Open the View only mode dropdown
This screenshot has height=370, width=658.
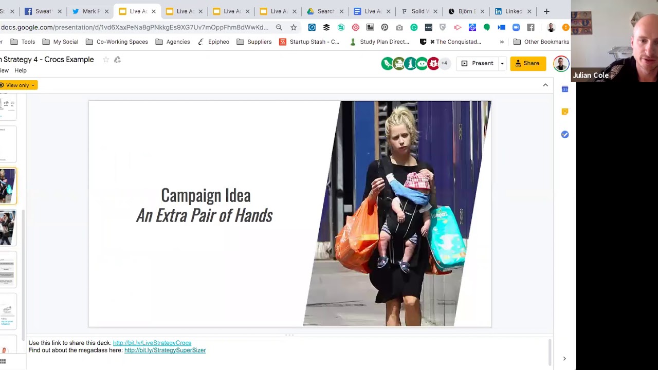[x=18, y=85]
